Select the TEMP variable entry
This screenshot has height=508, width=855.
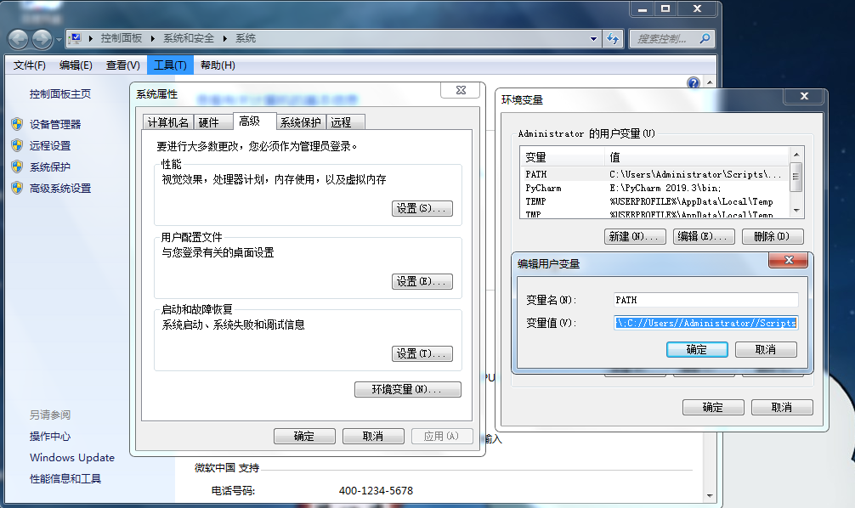[595, 200]
